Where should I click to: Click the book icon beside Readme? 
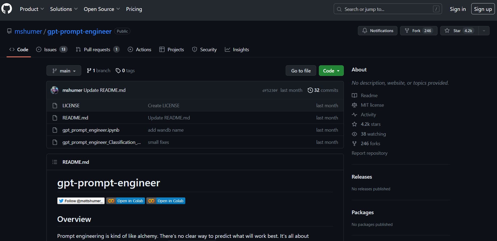(354, 95)
